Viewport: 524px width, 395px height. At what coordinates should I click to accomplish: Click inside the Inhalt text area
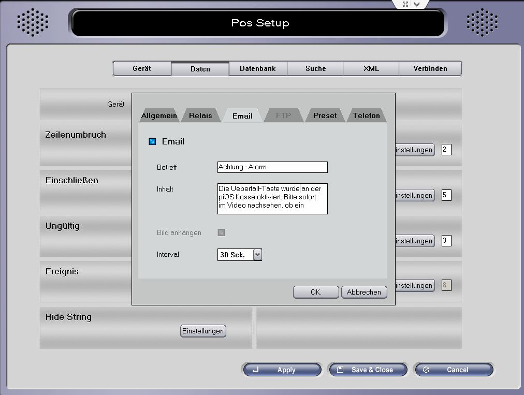[x=272, y=198]
